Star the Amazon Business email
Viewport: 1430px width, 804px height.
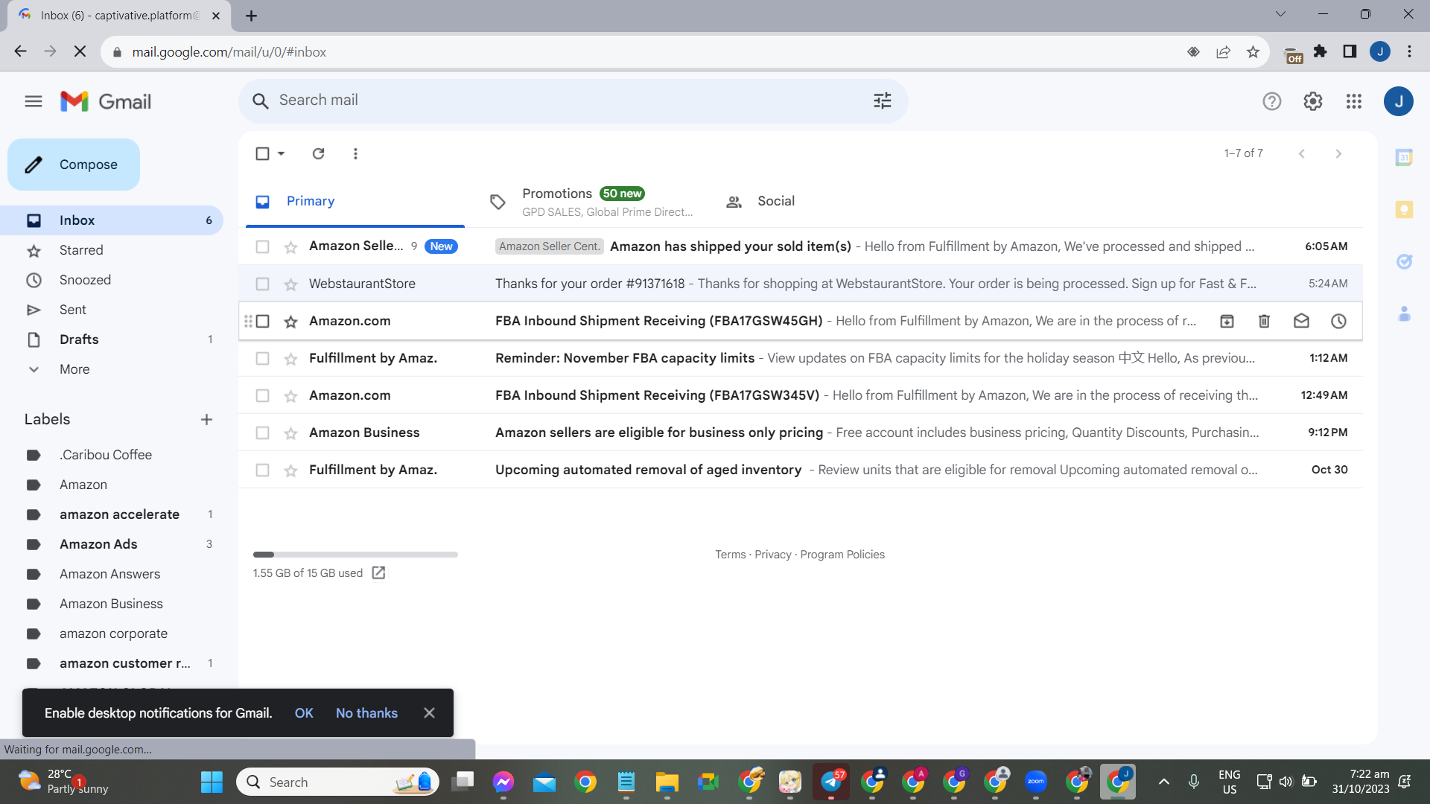click(x=290, y=433)
